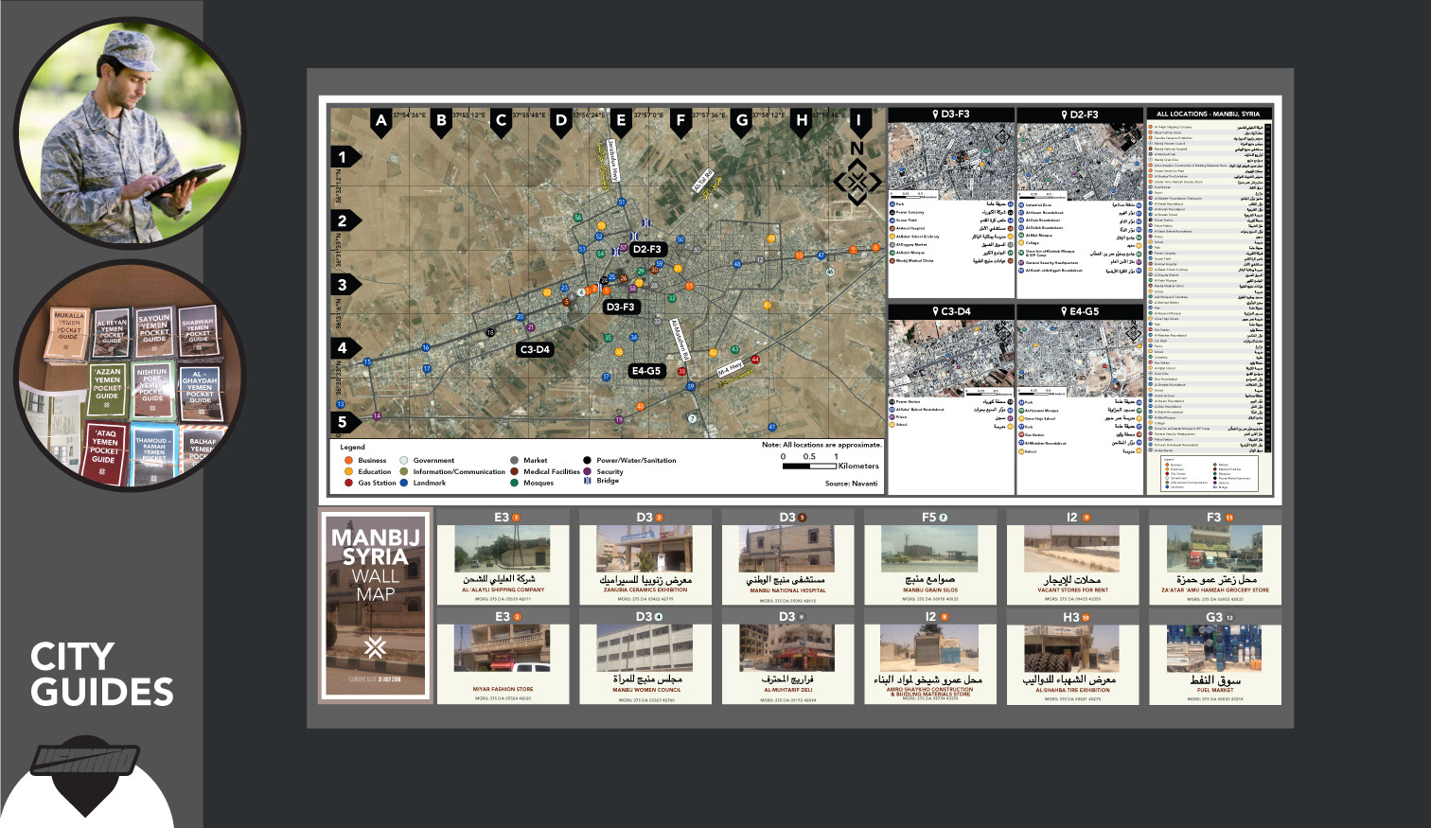Click the logo pin below CITY GUIDES
The width and height of the screenshot is (1431, 828).
point(85,776)
